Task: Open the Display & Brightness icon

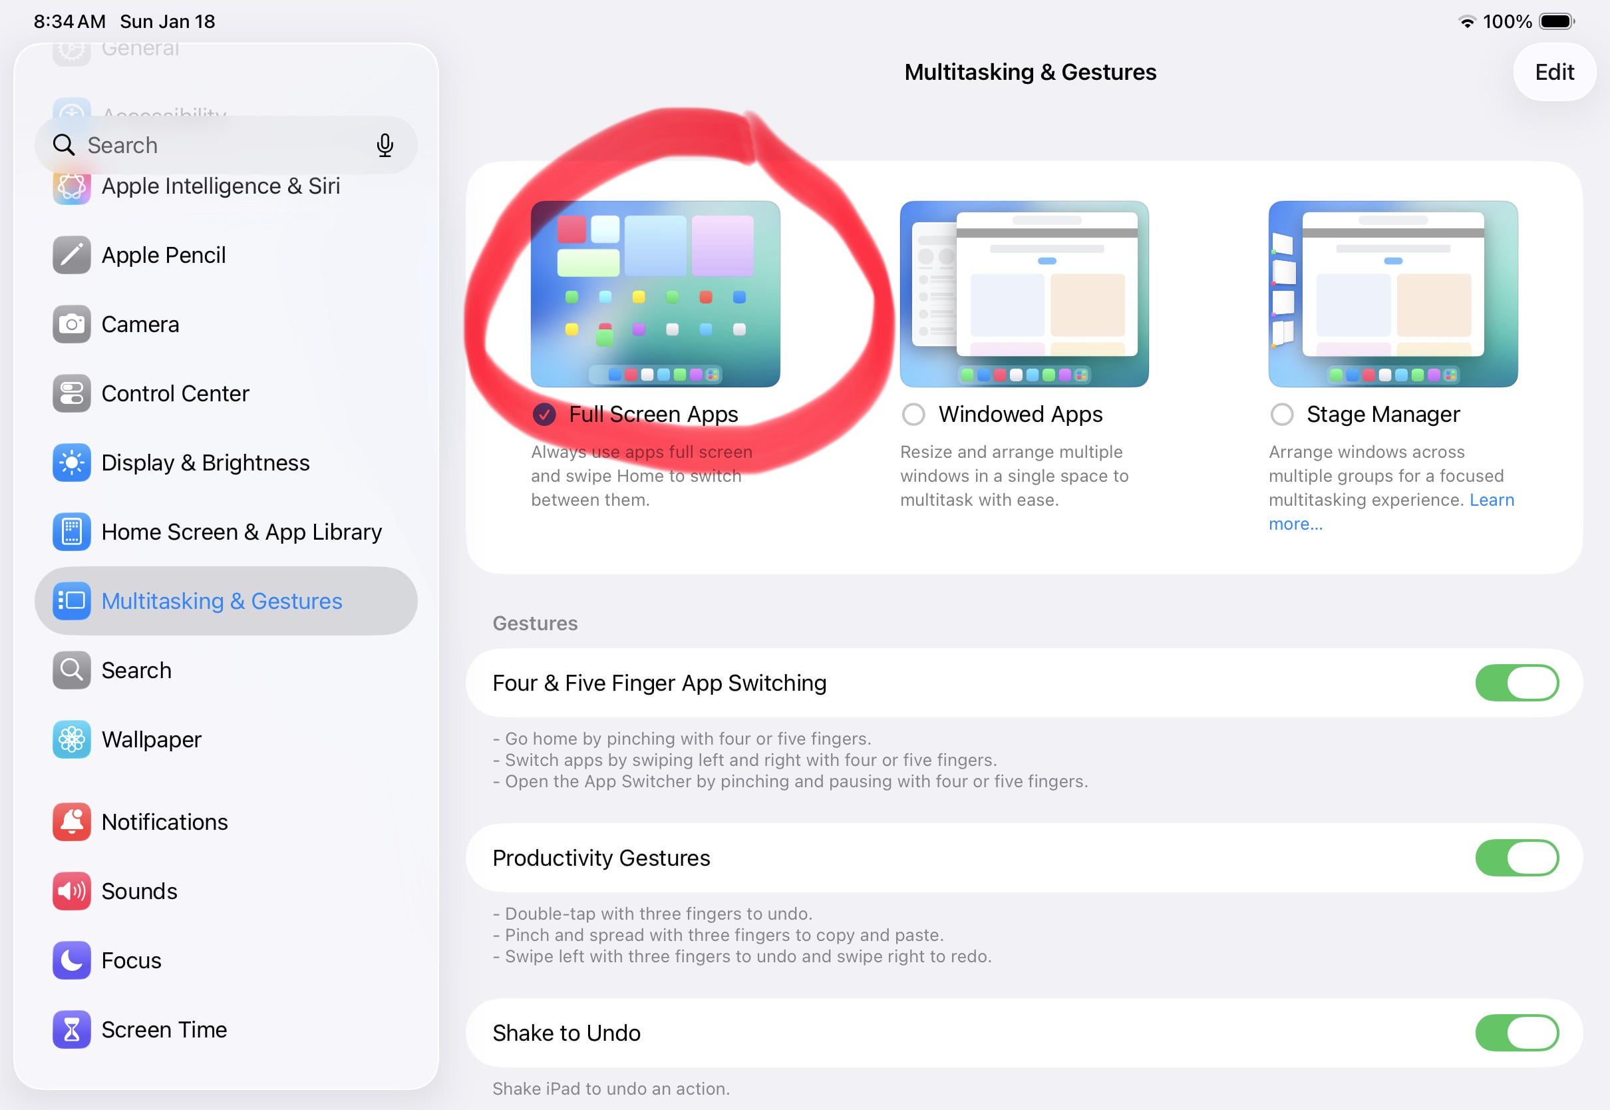Action: click(72, 462)
